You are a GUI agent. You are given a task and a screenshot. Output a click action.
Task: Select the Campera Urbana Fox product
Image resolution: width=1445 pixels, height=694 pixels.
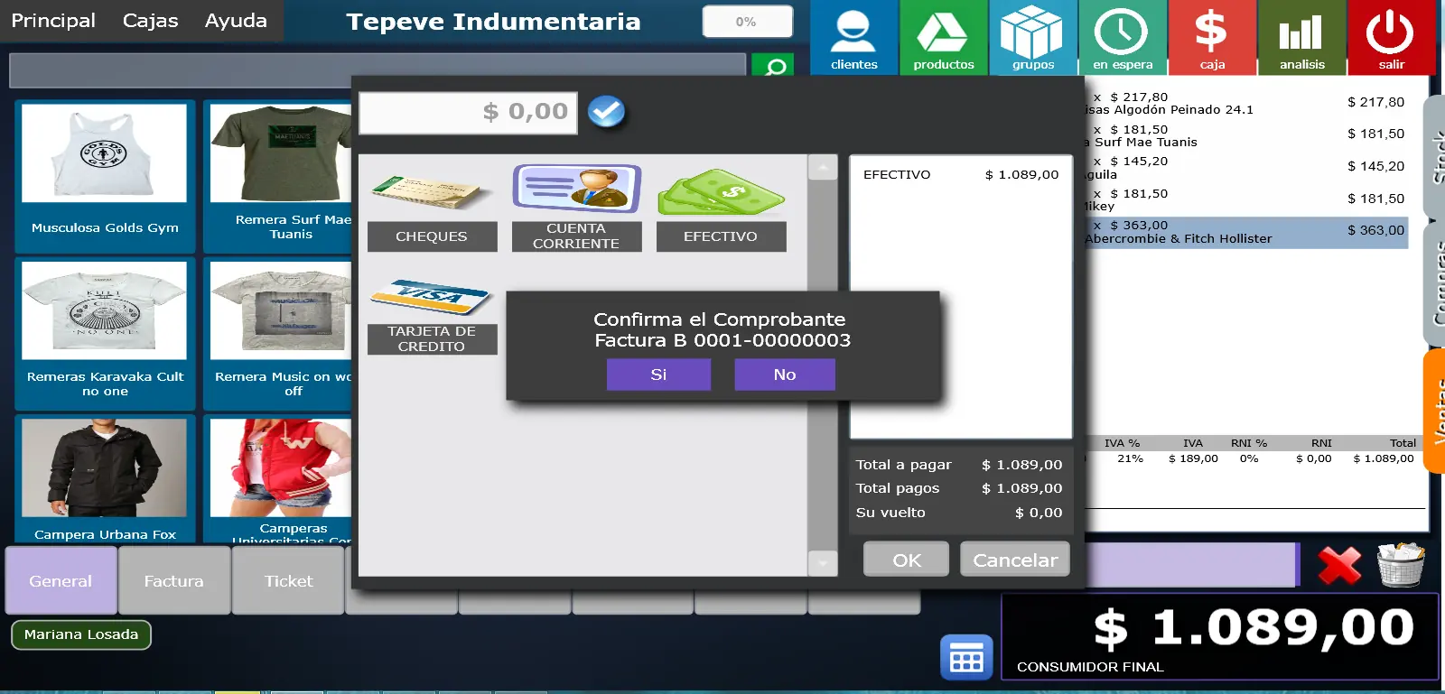[x=105, y=478]
